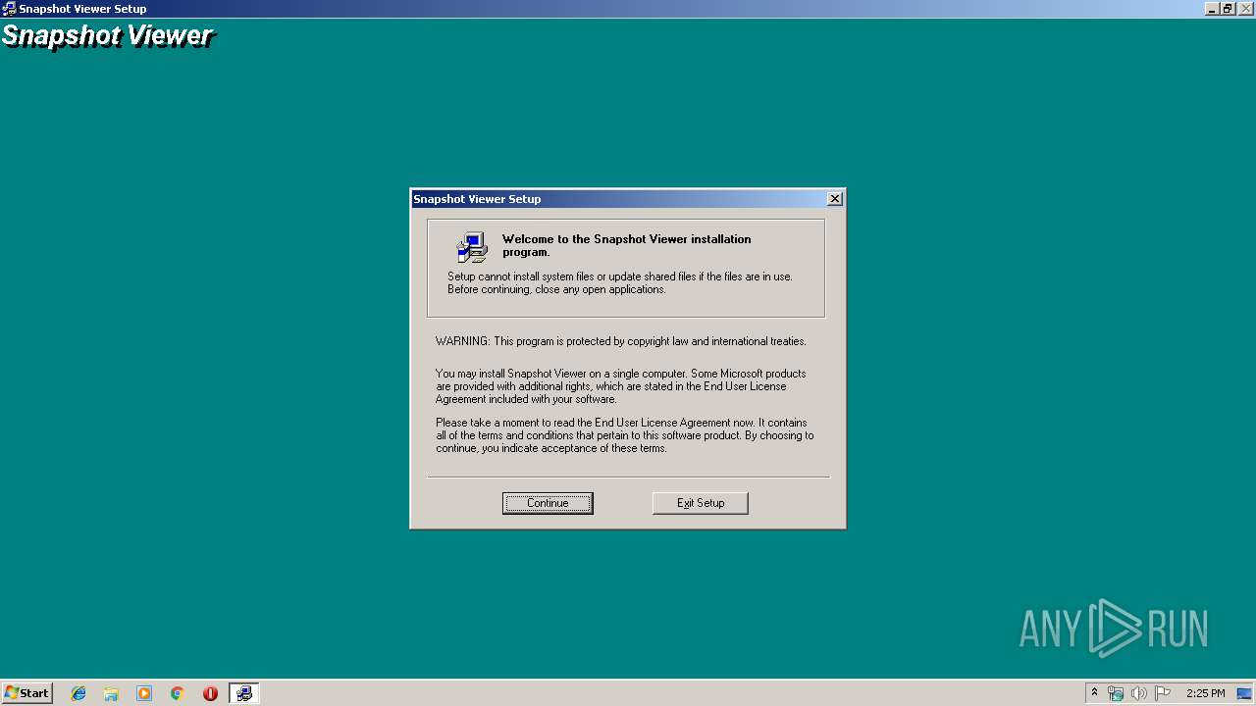1256x706 pixels.
Task: Open Action Center flag icon
Action: point(1163,693)
